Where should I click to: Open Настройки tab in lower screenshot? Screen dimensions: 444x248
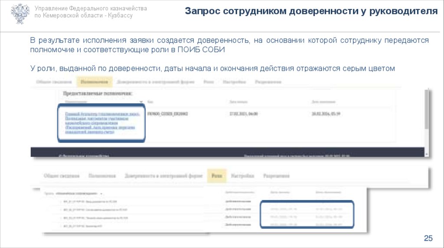pyautogui.click(x=242, y=176)
